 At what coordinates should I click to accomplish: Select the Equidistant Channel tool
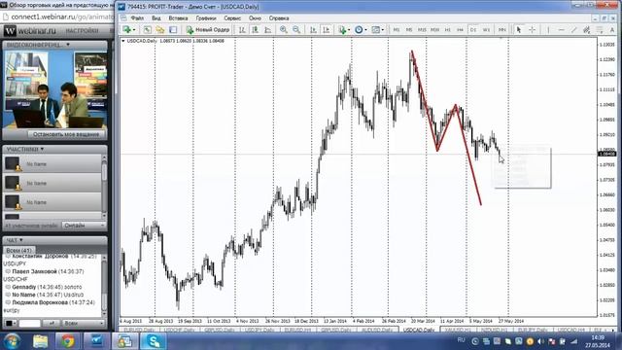(x=587, y=30)
